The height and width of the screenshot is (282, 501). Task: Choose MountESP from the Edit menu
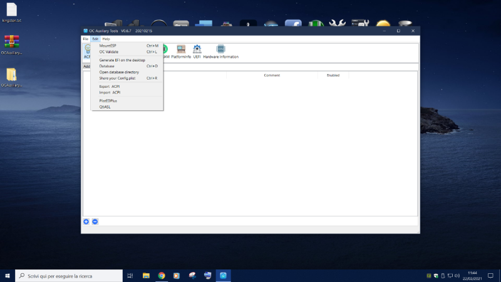click(x=127, y=46)
